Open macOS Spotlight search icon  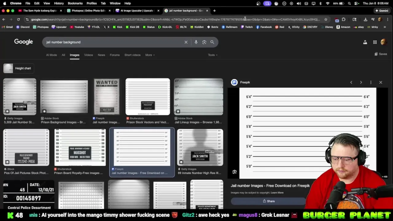pyautogui.click(x=349, y=3)
